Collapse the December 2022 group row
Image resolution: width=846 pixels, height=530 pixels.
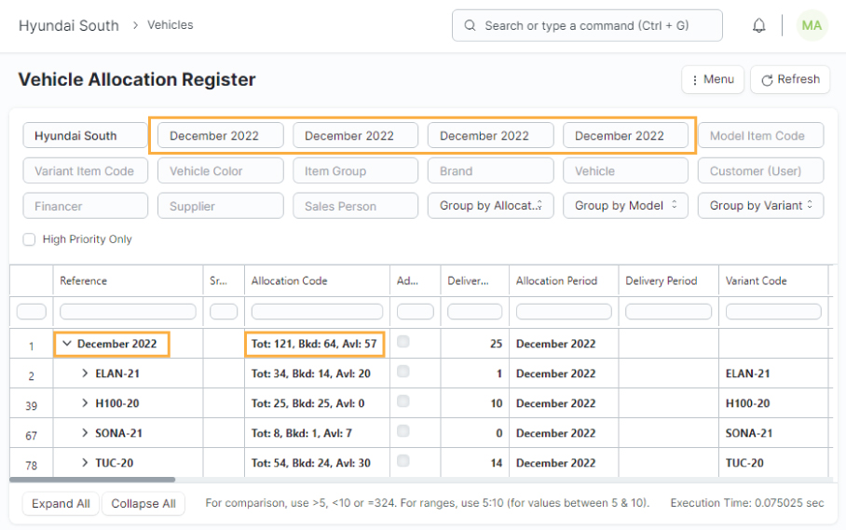[x=67, y=344]
